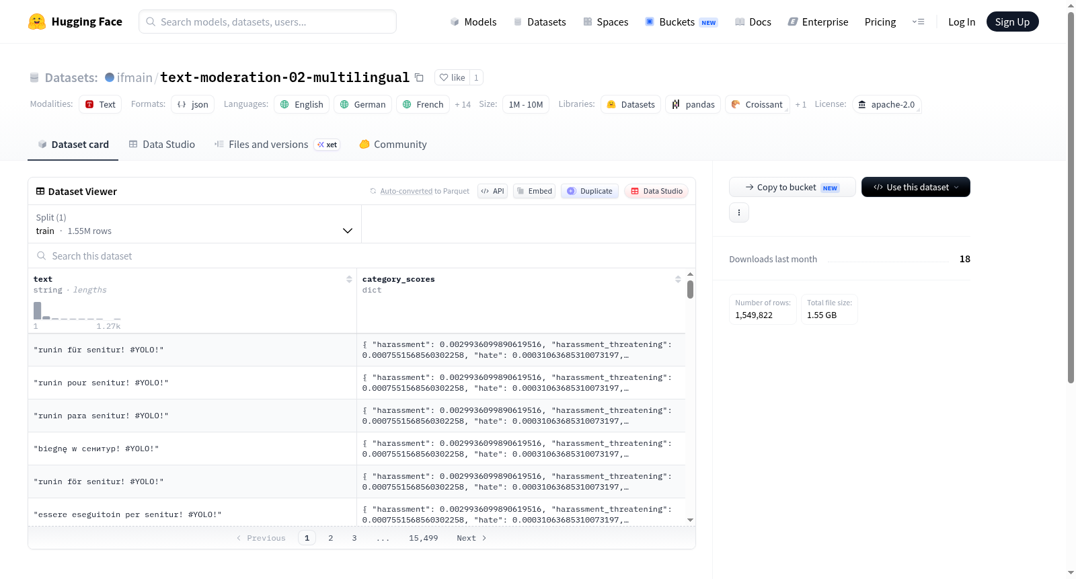
Task: Like the dataset with the heart icon
Action: (x=452, y=77)
